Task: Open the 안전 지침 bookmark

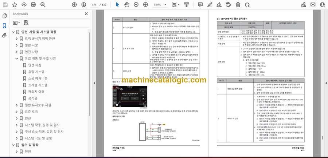Action: [35, 65]
